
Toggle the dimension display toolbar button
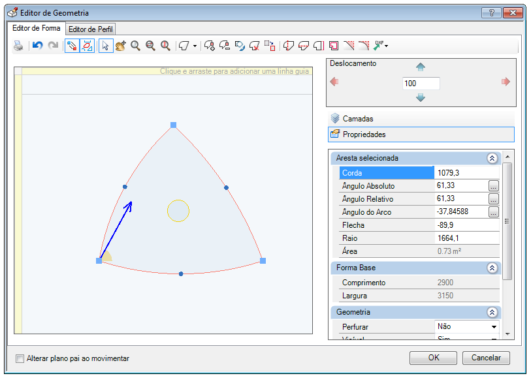point(87,46)
